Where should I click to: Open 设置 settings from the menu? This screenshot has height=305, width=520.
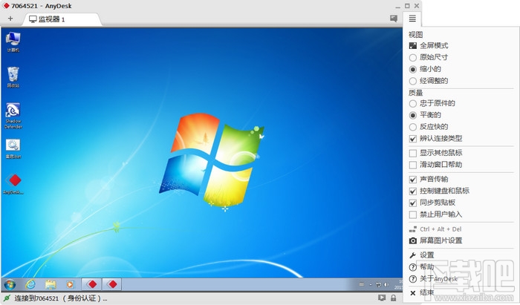point(421,255)
